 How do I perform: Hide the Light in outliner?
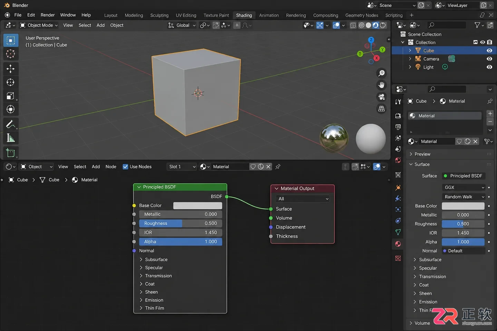click(489, 67)
